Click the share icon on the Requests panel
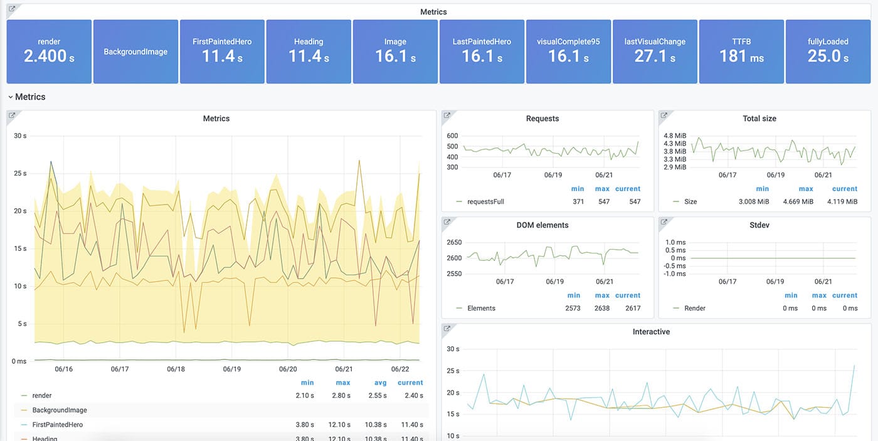 [447, 115]
